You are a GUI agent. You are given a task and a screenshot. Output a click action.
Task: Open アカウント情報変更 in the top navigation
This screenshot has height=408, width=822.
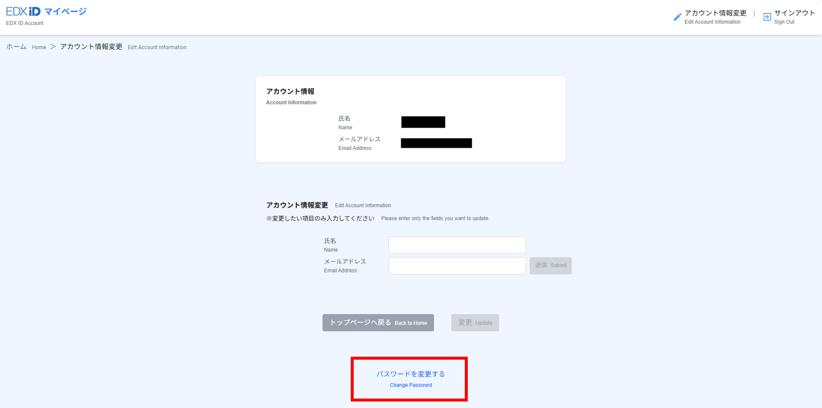(x=715, y=13)
